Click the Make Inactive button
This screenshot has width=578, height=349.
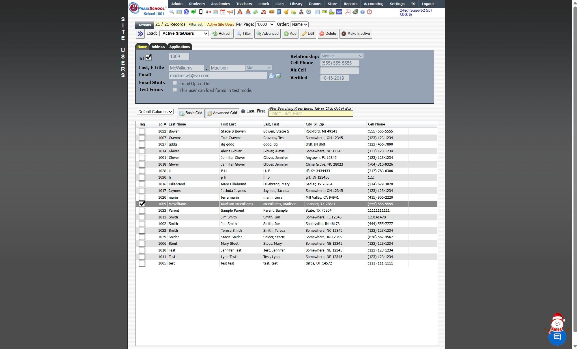point(356,34)
